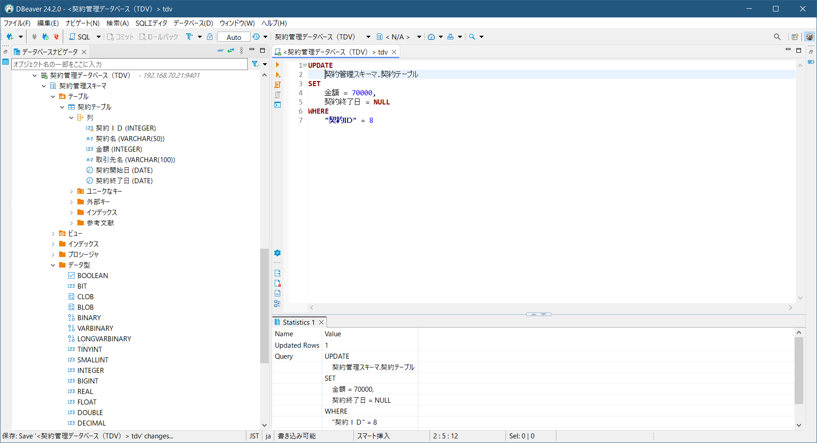This screenshot has width=817, height=443.
Task: Expand the ビュー folder
Action: 53,234
